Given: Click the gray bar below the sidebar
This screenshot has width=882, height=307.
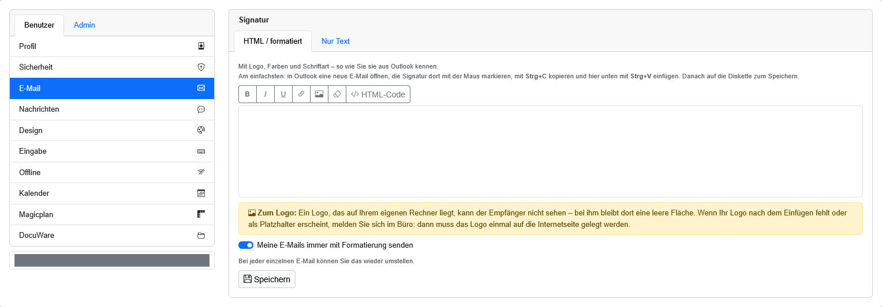Looking at the screenshot, I should (x=112, y=260).
